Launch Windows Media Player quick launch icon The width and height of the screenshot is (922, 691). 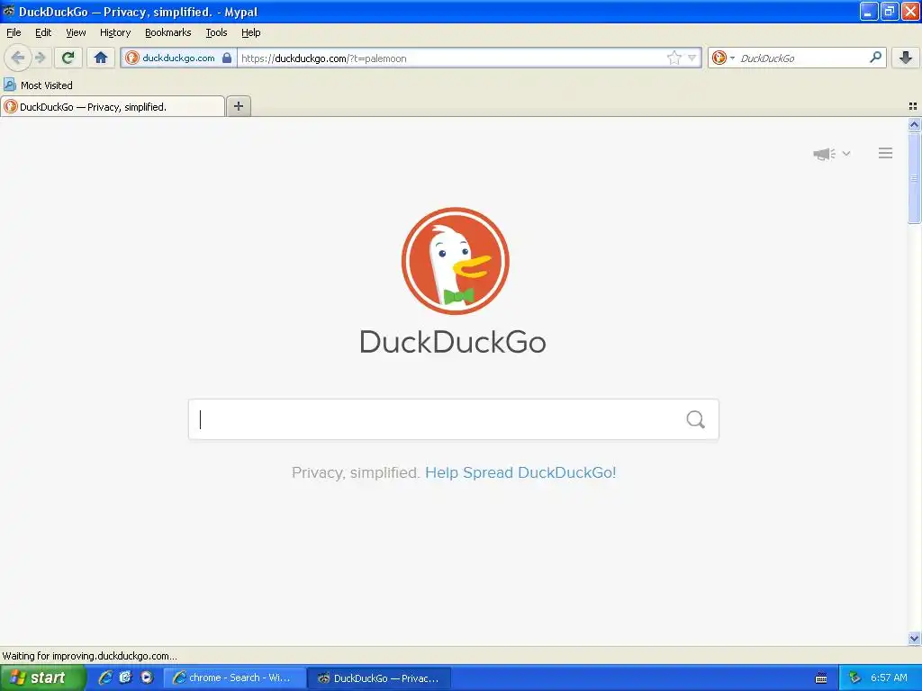147,678
